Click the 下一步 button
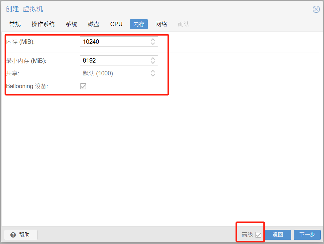The image size is (324, 244). [307, 235]
